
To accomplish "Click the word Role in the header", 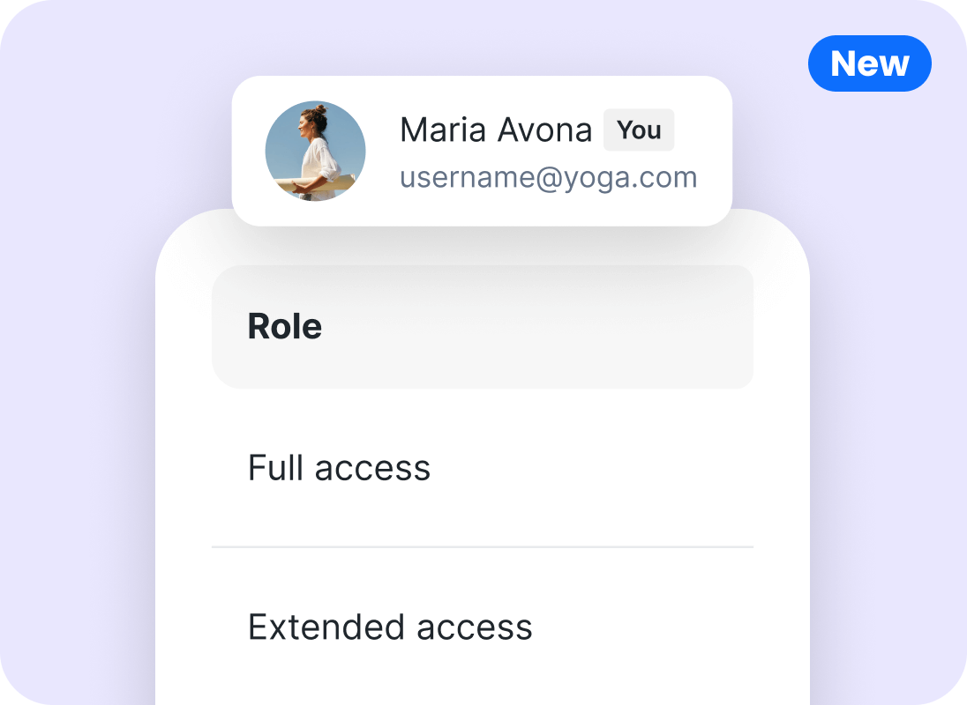I will point(284,327).
